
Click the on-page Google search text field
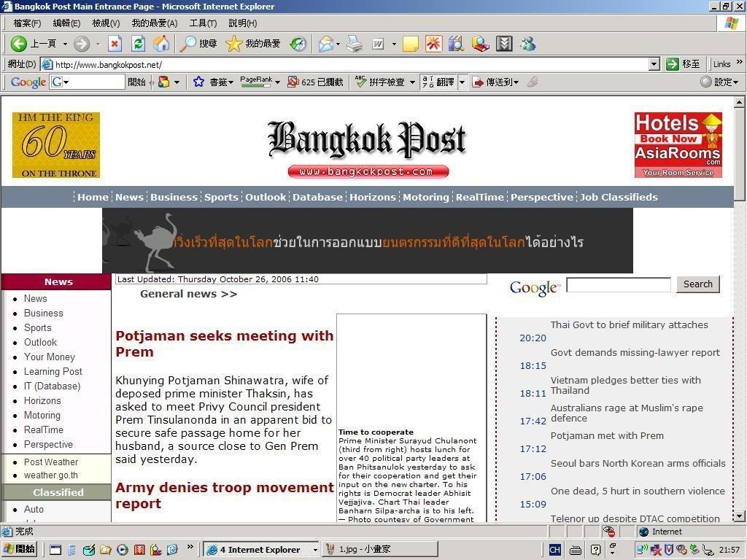[x=618, y=284]
